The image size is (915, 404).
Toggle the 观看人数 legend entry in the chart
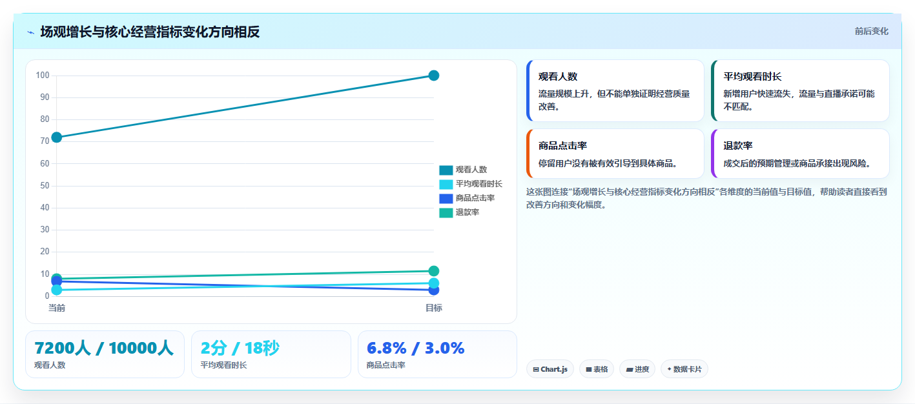click(463, 170)
